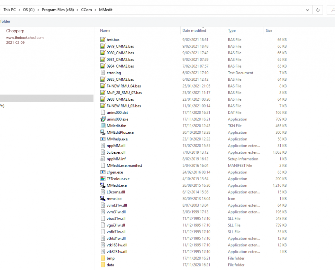The width and height of the screenshot is (335, 270).
Task: Click the MMedit.exe application icon
Action: click(103, 185)
